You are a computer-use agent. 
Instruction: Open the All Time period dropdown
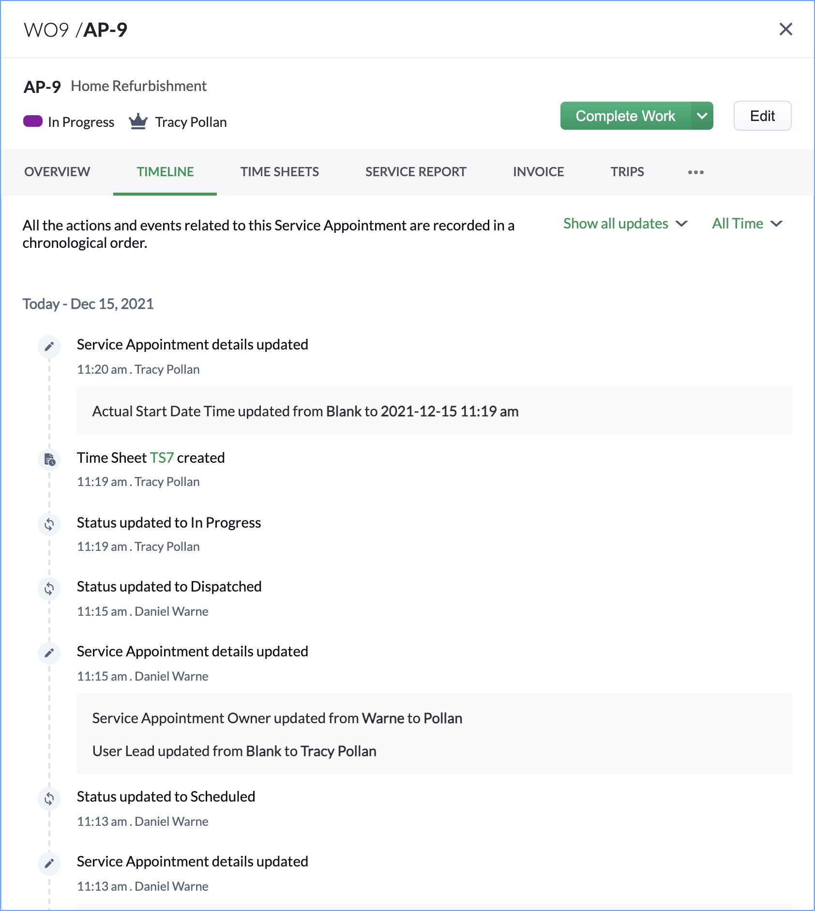(747, 224)
